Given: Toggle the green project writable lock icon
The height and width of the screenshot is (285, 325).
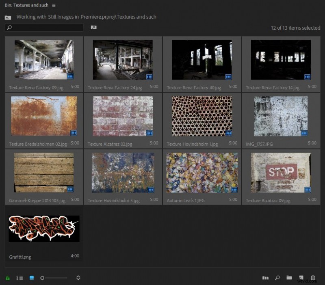Looking at the screenshot, I should 8,278.
